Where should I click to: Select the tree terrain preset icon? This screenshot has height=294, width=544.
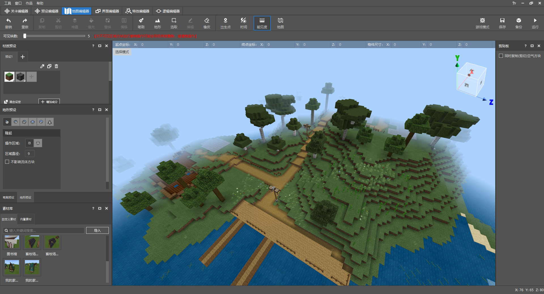(50, 122)
